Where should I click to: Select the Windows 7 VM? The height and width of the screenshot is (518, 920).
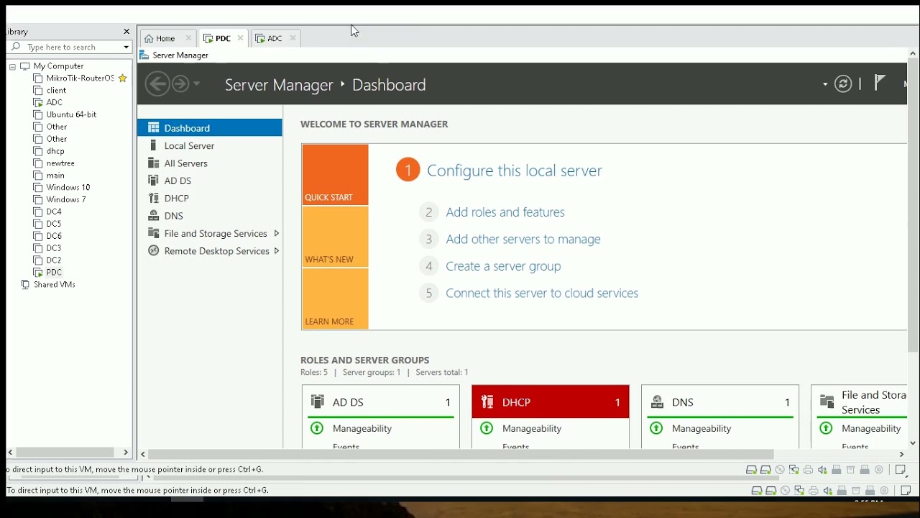[66, 200]
